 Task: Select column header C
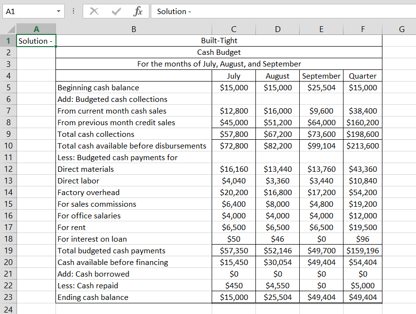[x=234, y=29]
